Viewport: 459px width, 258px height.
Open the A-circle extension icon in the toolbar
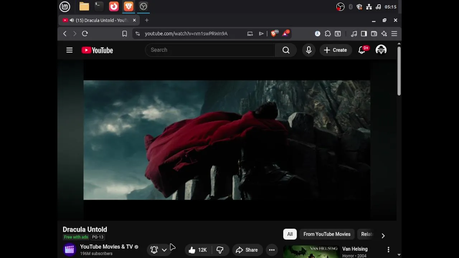pos(317,34)
